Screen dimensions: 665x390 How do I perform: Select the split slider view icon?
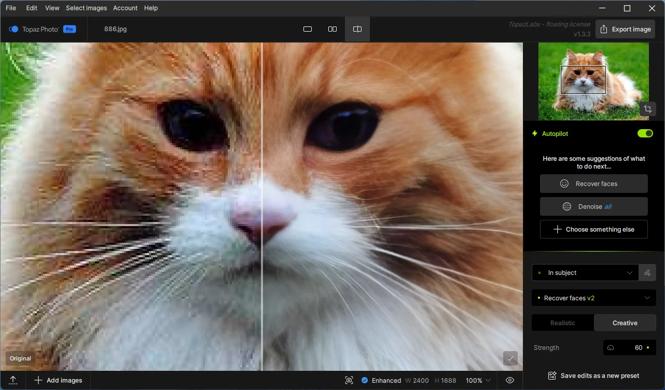coord(357,29)
